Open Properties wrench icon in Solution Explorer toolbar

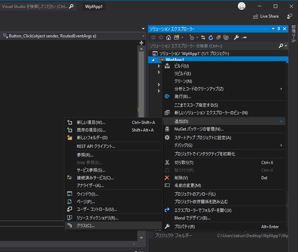pyautogui.click(x=236, y=37)
